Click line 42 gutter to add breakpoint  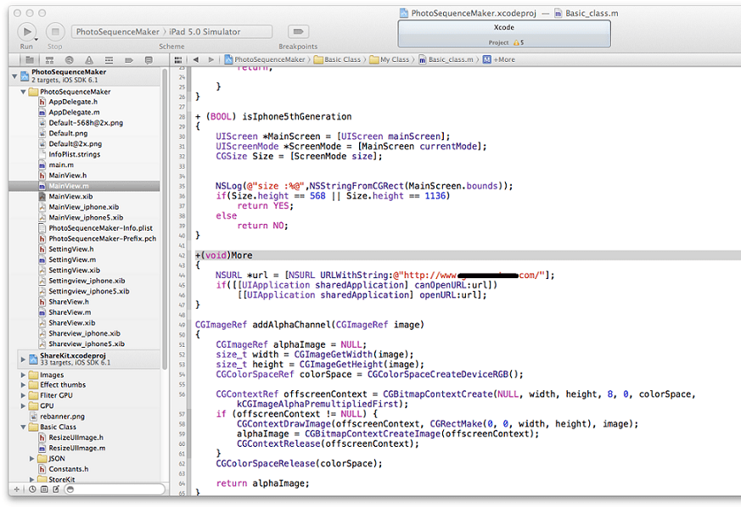[x=182, y=255]
